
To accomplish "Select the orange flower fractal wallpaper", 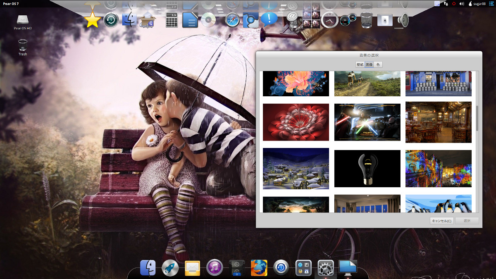I will tap(296, 83).
